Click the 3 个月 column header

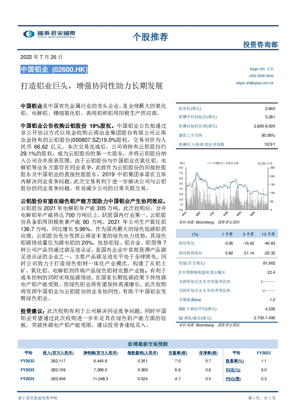(248, 234)
